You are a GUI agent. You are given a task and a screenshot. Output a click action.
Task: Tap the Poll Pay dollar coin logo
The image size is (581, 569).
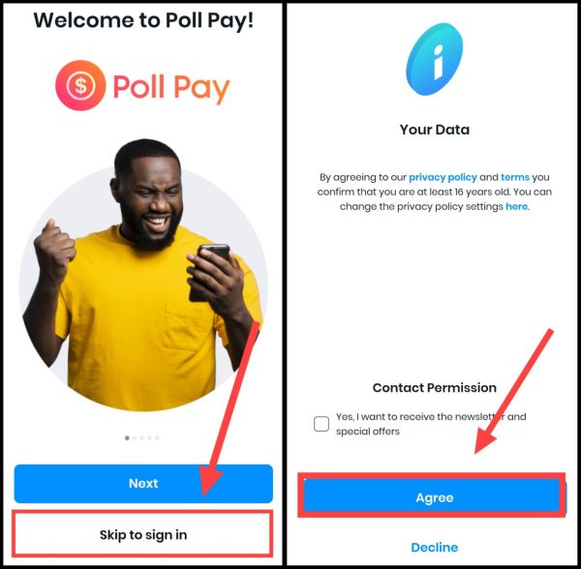point(80,85)
